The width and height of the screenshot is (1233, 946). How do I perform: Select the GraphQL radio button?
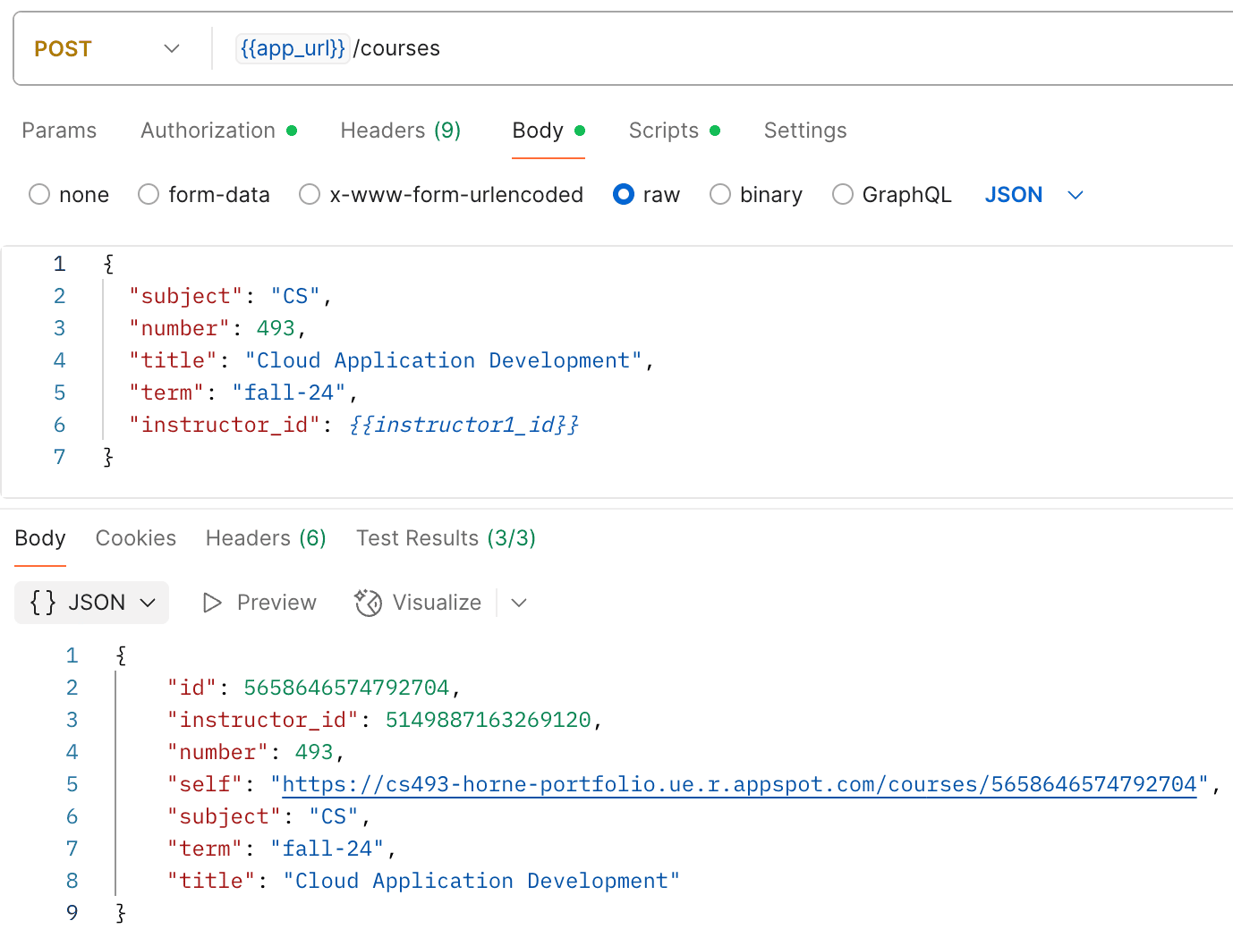click(843, 194)
